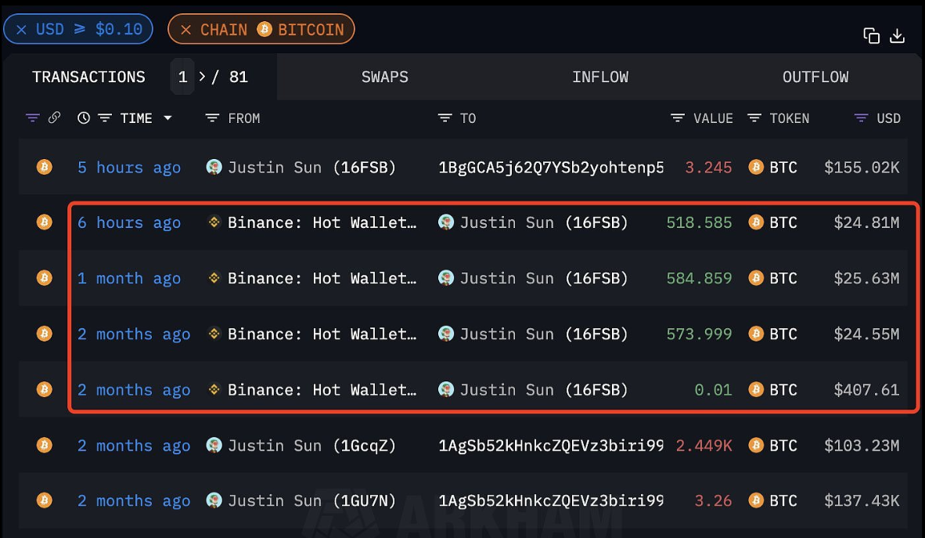Click Binance logo on the 6 hours ago row
The height and width of the screenshot is (538, 925).
(x=214, y=222)
